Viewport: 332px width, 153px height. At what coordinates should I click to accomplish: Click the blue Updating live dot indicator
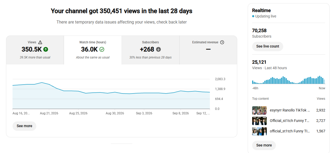[x=253, y=16]
